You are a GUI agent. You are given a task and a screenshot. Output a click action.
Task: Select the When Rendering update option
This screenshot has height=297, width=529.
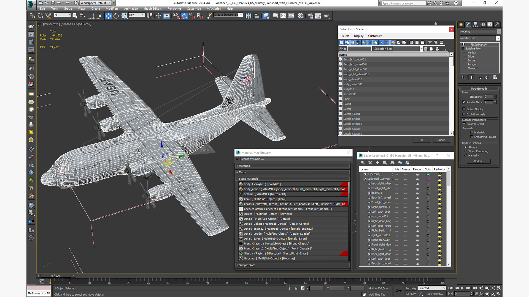(x=466, y=151)
